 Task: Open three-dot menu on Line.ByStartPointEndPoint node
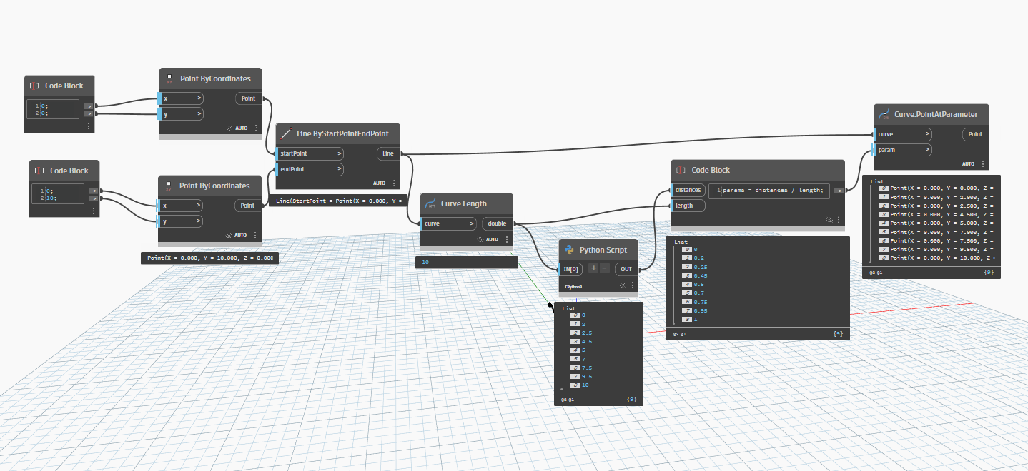pos(395,183)
